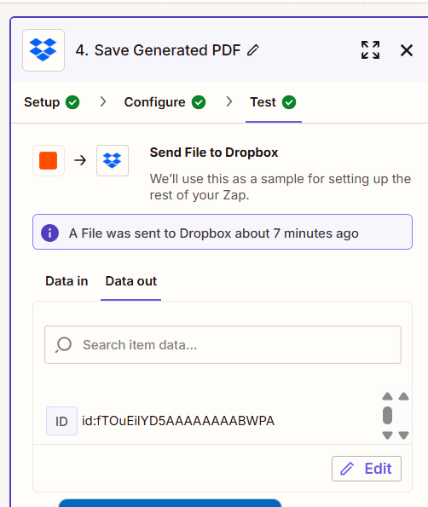Click chevron between Configure and Test
The height and width of the screenshot is (507, 428).
[229, 102]
